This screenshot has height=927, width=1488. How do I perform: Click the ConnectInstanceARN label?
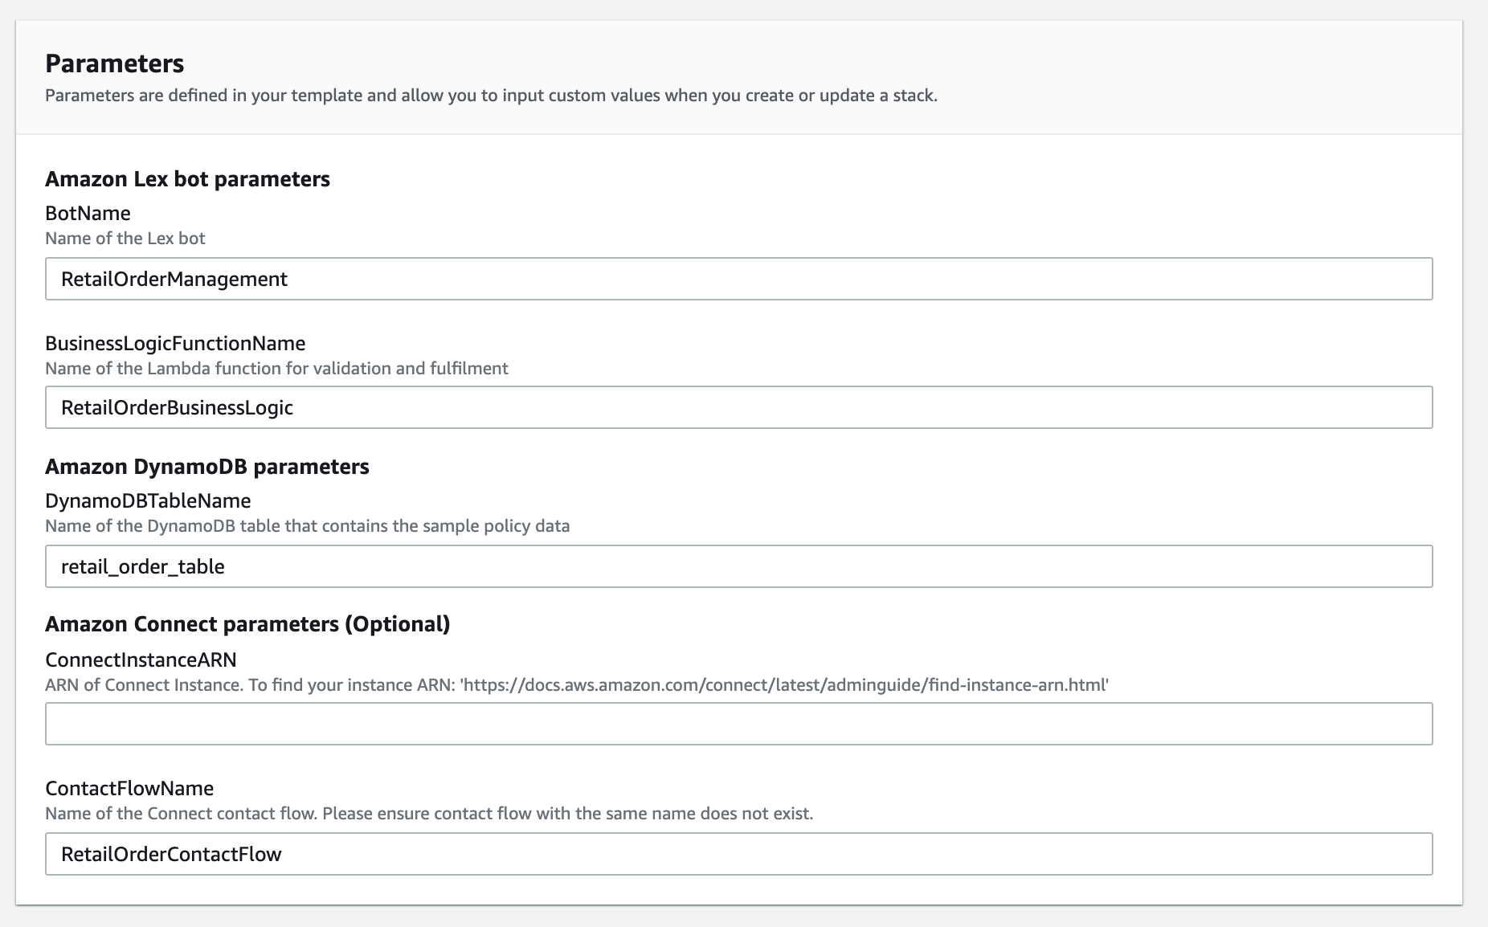pyautogui.click(x=141, y=660)
